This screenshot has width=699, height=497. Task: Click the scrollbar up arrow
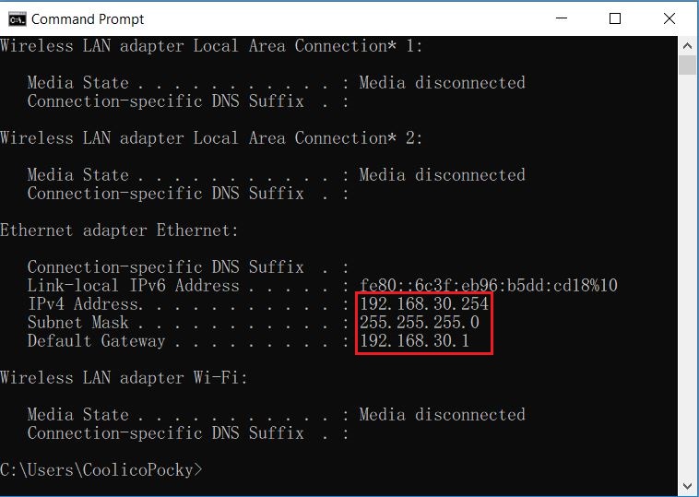click(x=687, y=46)
